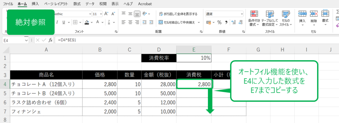Screen dimensions: 339x123
Task: Align text left
Action: click(123, 22)
